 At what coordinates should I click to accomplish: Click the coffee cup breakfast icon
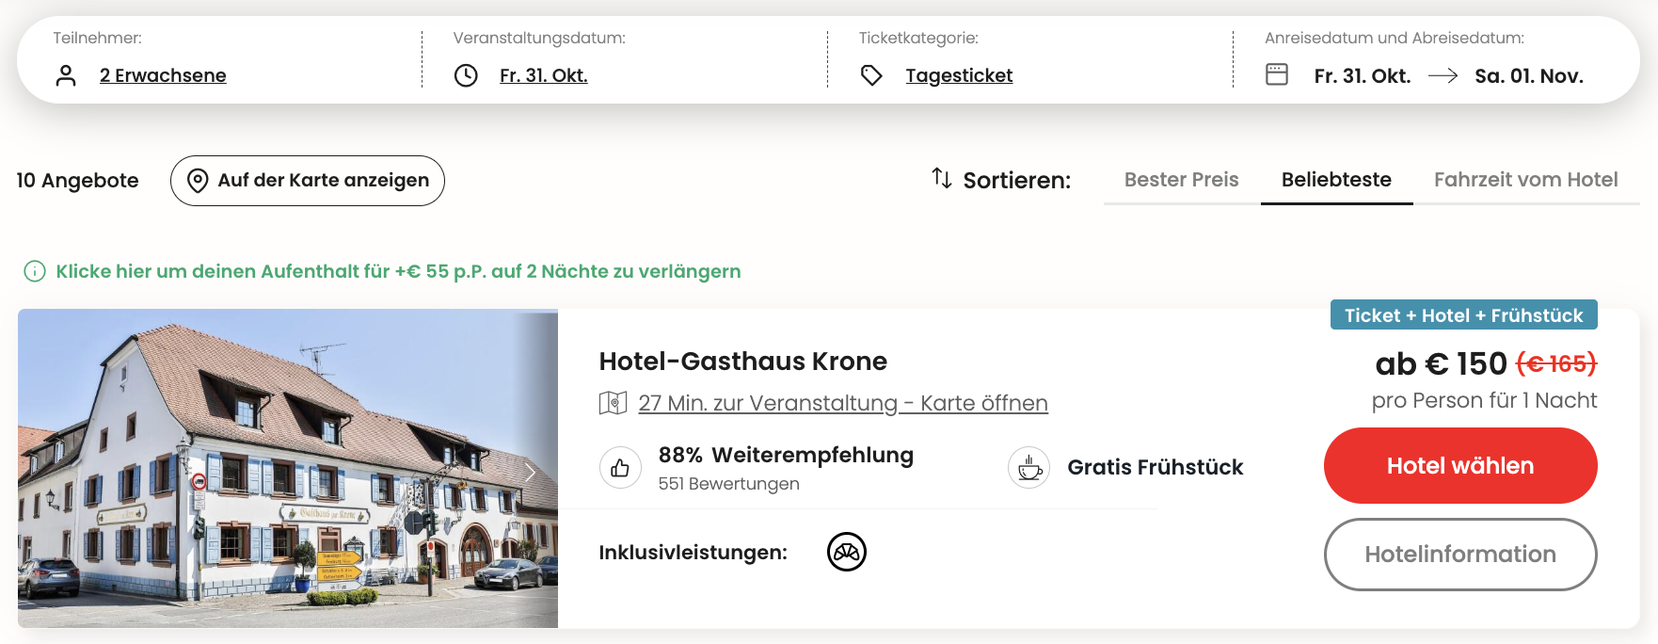1029,467
